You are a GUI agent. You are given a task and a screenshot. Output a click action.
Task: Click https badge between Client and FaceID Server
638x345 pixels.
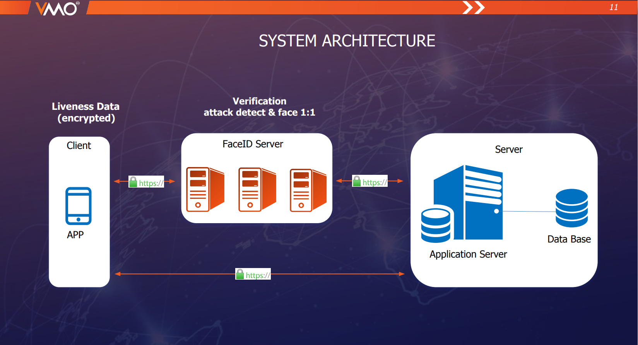pyautogui.click(x=146, y=182)
